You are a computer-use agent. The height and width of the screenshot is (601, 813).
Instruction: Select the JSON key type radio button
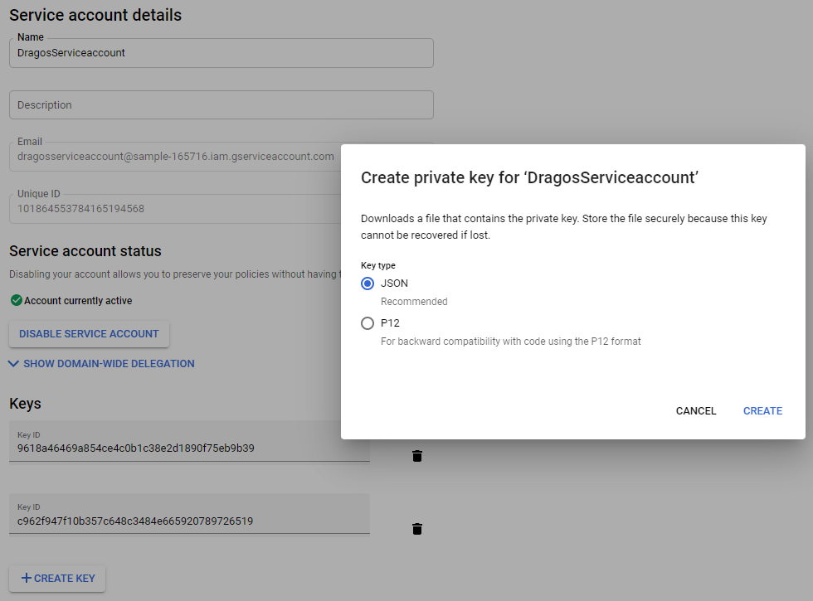tap(368, 284)
